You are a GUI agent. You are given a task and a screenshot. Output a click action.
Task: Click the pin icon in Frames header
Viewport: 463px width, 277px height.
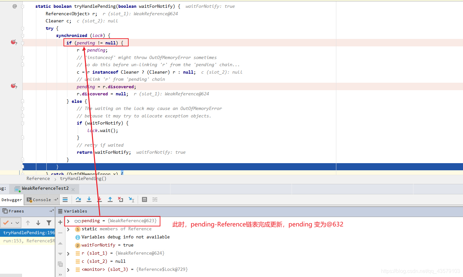[x=51, y=211]
